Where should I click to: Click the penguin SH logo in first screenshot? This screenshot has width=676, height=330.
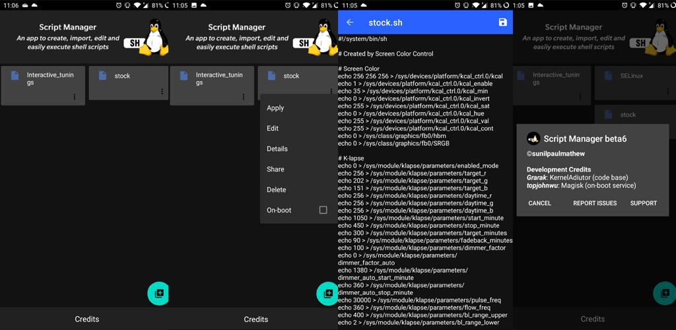click(147, 38)
